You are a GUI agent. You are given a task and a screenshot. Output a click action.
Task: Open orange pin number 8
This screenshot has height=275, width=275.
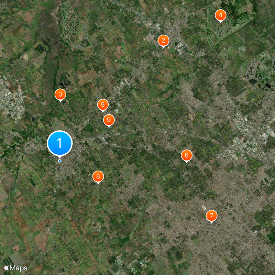pyautogui.click(x=98, y=177)
